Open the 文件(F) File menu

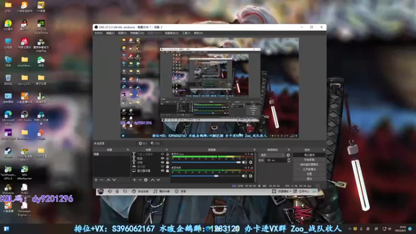[x=98, y=33]
